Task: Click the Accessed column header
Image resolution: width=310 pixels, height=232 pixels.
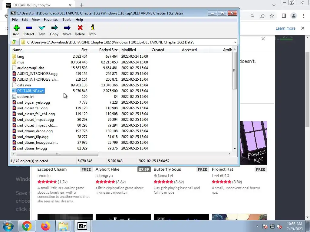Action: point(195,50)
